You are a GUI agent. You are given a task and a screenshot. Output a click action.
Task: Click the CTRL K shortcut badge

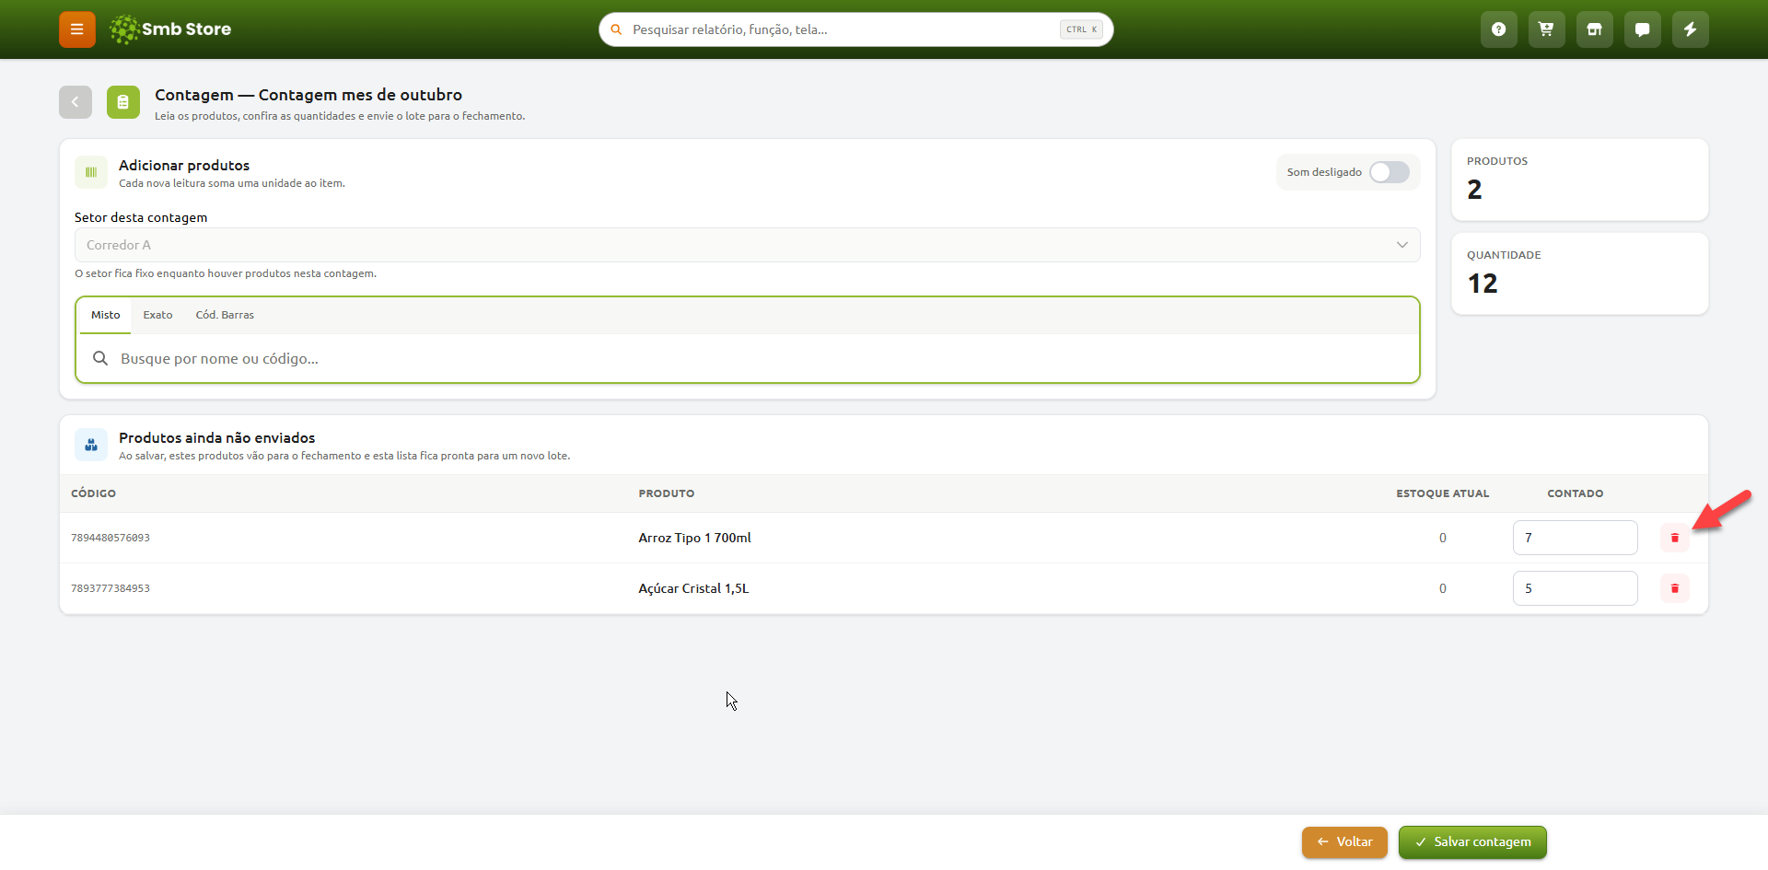coord(1081,29)
